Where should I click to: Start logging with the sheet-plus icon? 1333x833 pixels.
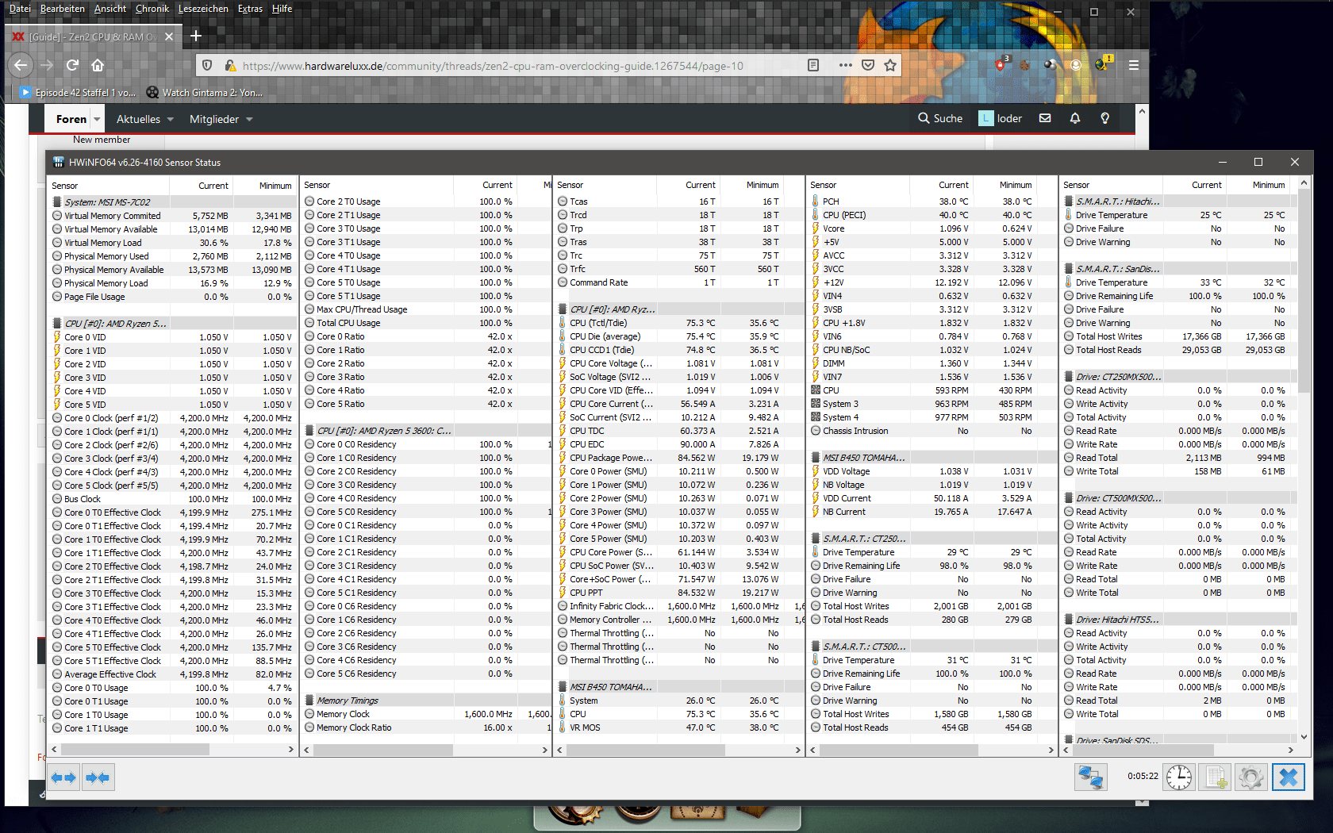point(1215,777)
